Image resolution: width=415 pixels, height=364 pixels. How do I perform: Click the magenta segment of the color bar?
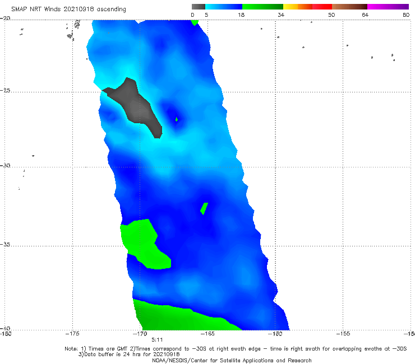pos(388,7)
